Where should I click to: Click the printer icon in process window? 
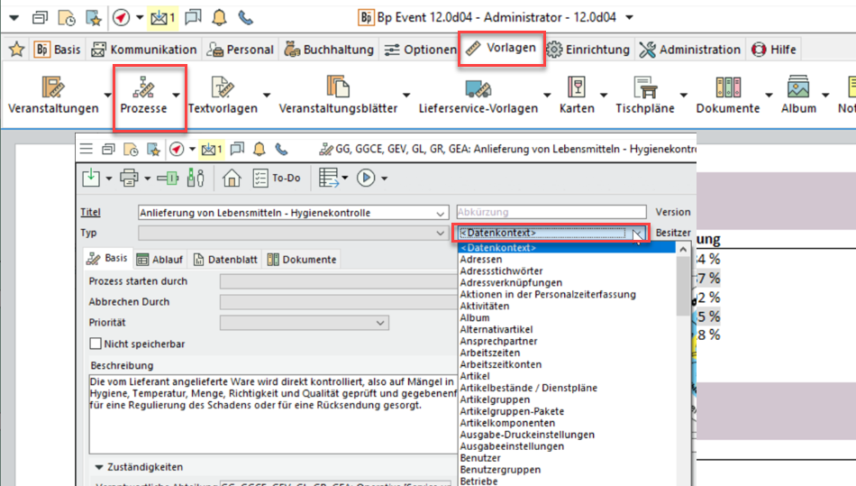point(129,178)
